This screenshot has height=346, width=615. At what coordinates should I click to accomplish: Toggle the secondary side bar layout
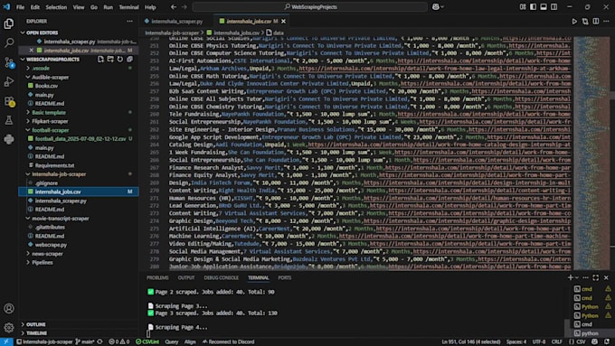tap(553, 7)
